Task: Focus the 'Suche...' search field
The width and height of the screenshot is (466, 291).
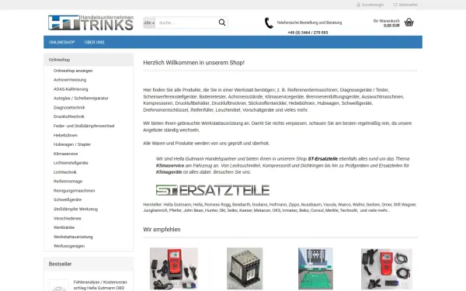Action: [186, 23]
